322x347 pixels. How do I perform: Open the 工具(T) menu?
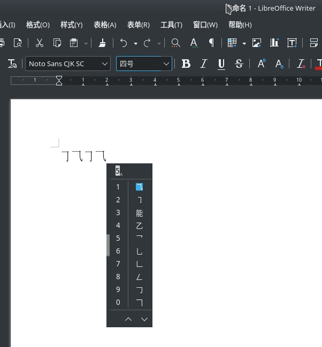coord(171,25)
